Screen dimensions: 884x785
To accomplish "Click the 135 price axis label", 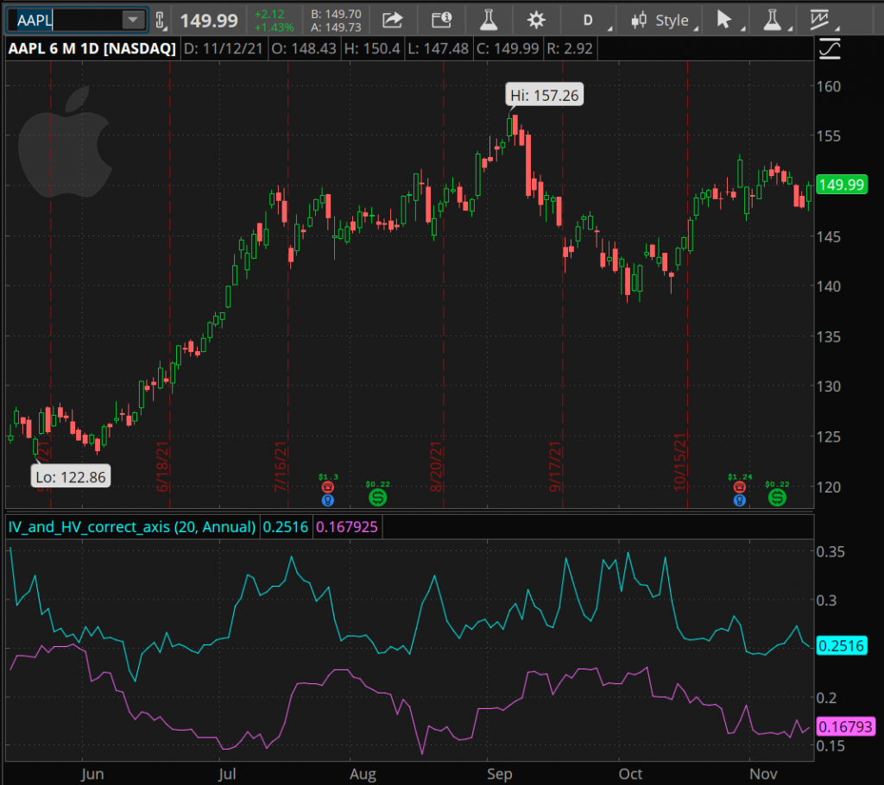I will (x=828, y=336).
